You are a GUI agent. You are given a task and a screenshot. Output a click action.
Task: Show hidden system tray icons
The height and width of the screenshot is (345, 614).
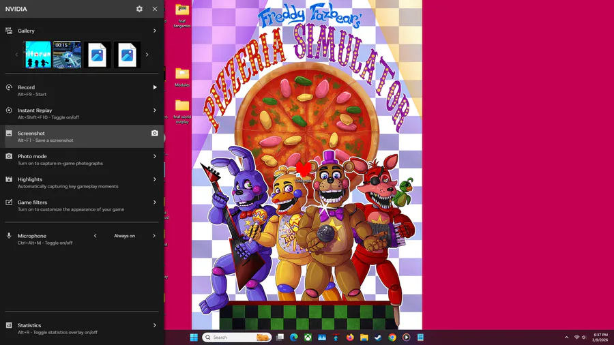click(567, 337)
